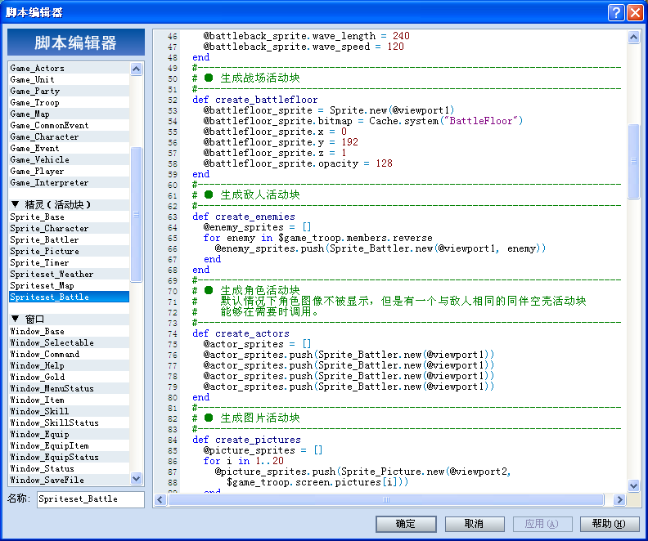The image size is (648, 541).
Task: Click the 名称 name input field
Action: 91,499
